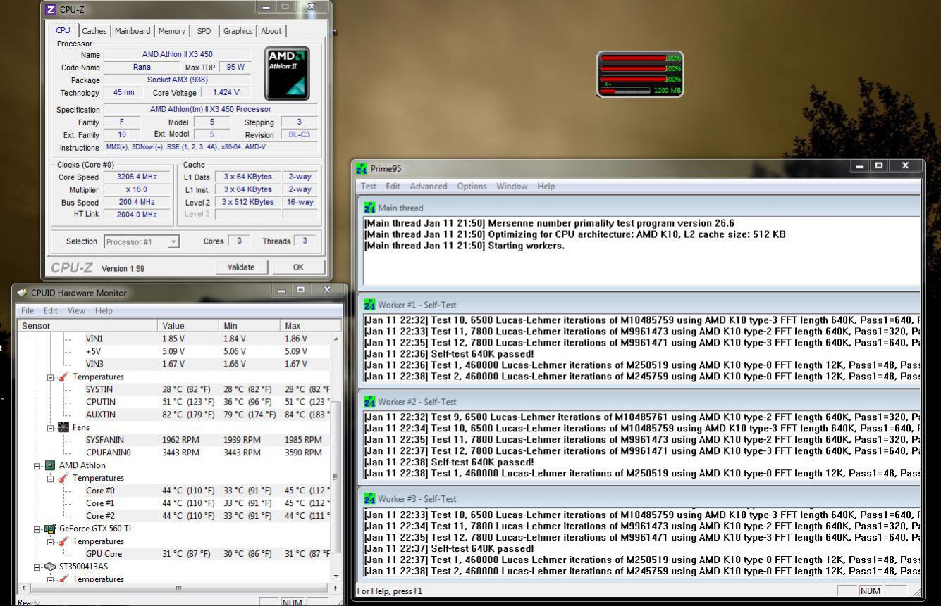
Task: Open the Memory tab in CPU-Z
Action: tap(172, 31)
